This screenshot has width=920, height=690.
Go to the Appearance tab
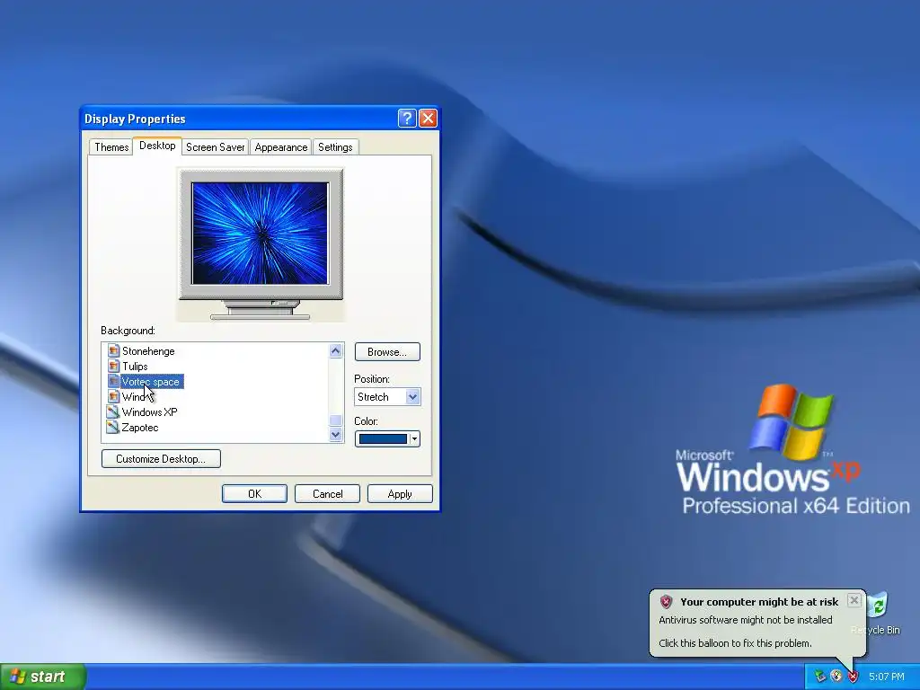point(281,147)
